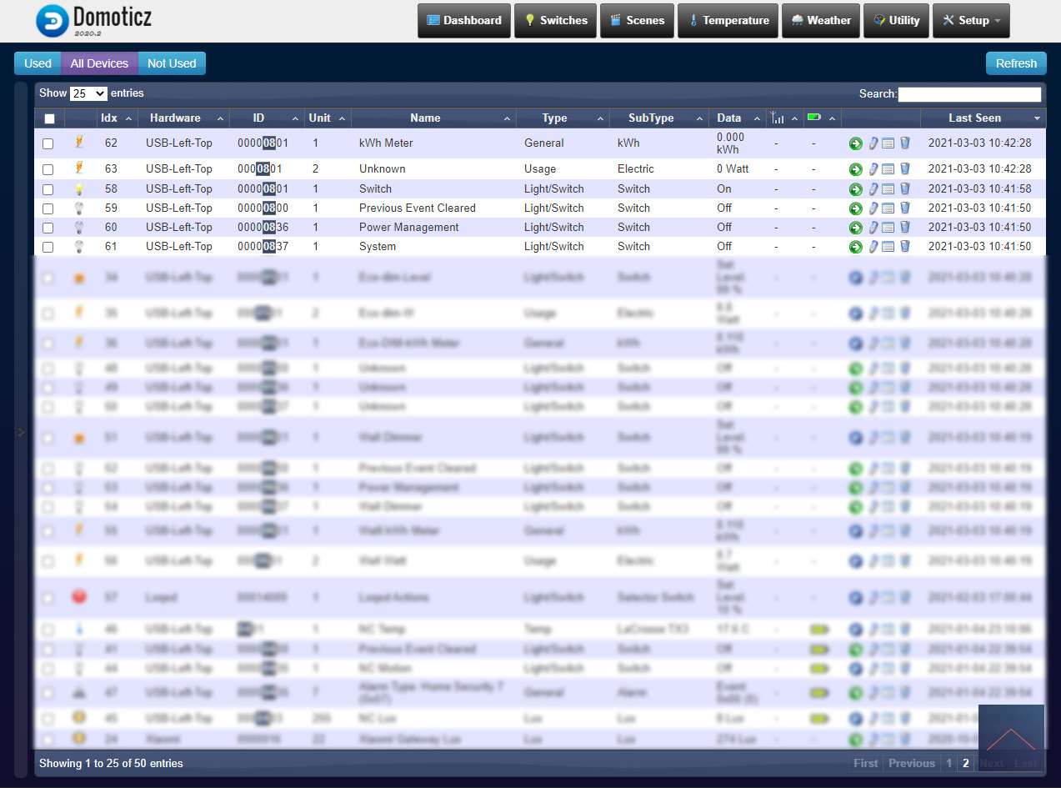Expand the collapsed left side panel arrow
The width and height of the screenshot is (1061, 788).
point(22,432)
